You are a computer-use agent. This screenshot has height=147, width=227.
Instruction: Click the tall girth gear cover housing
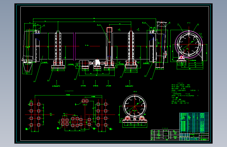(109, 47)
